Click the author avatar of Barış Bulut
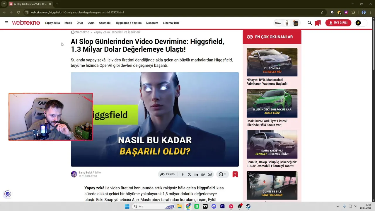This screenshot has width=375, height=211. [x=74, y=174]
